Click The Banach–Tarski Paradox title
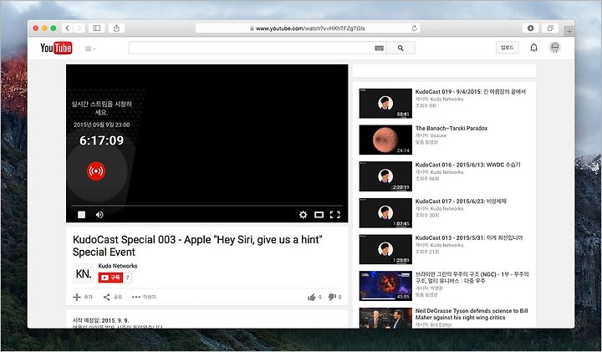 451,128
